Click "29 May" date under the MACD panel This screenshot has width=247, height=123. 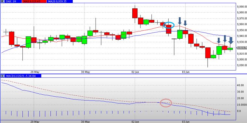pyautogui.click(x=35, y=122)
